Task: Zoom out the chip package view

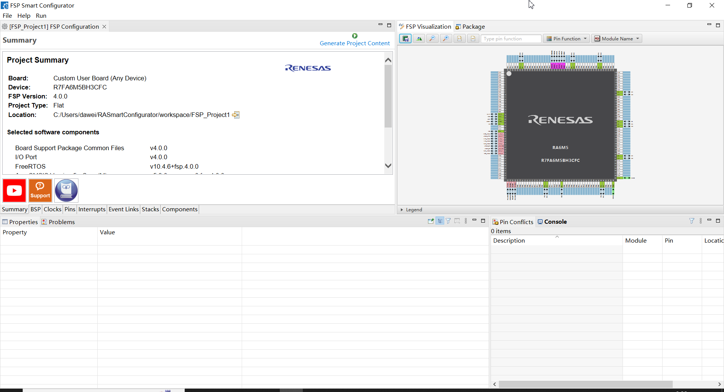Action: point(433,38)
